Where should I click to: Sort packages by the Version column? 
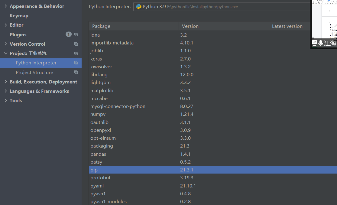[190, 26]
